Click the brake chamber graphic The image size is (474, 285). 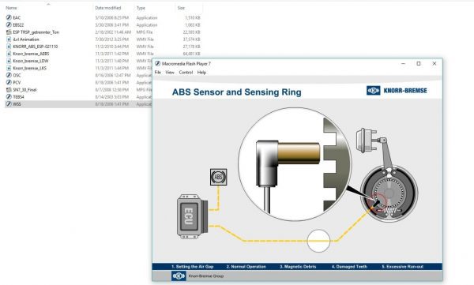click(367, 140)
